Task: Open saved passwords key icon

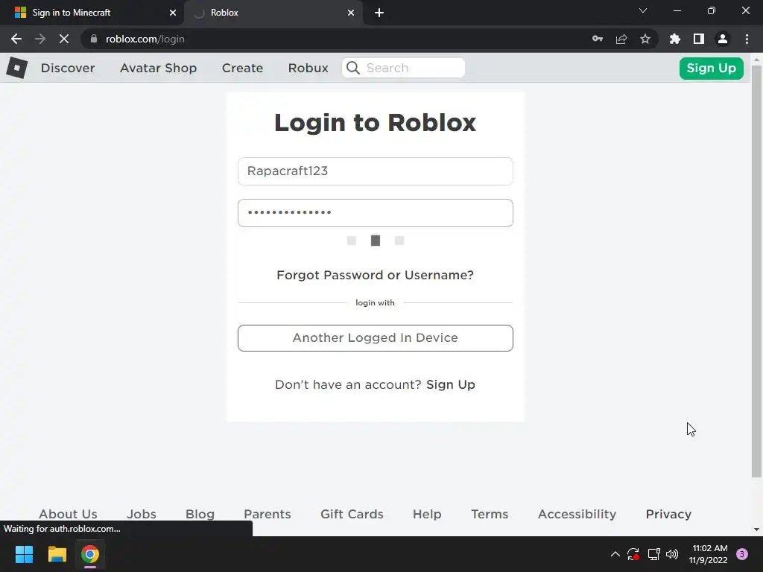Action: pos(598,39)
